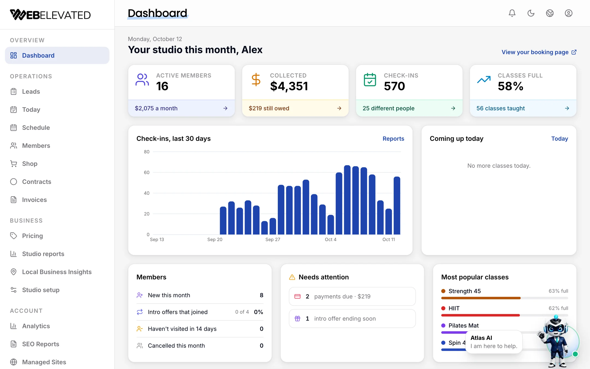The width and height of the screenshot is (590, 369).
Task: Click View your booking page link
Action: [x=539, y=52]
